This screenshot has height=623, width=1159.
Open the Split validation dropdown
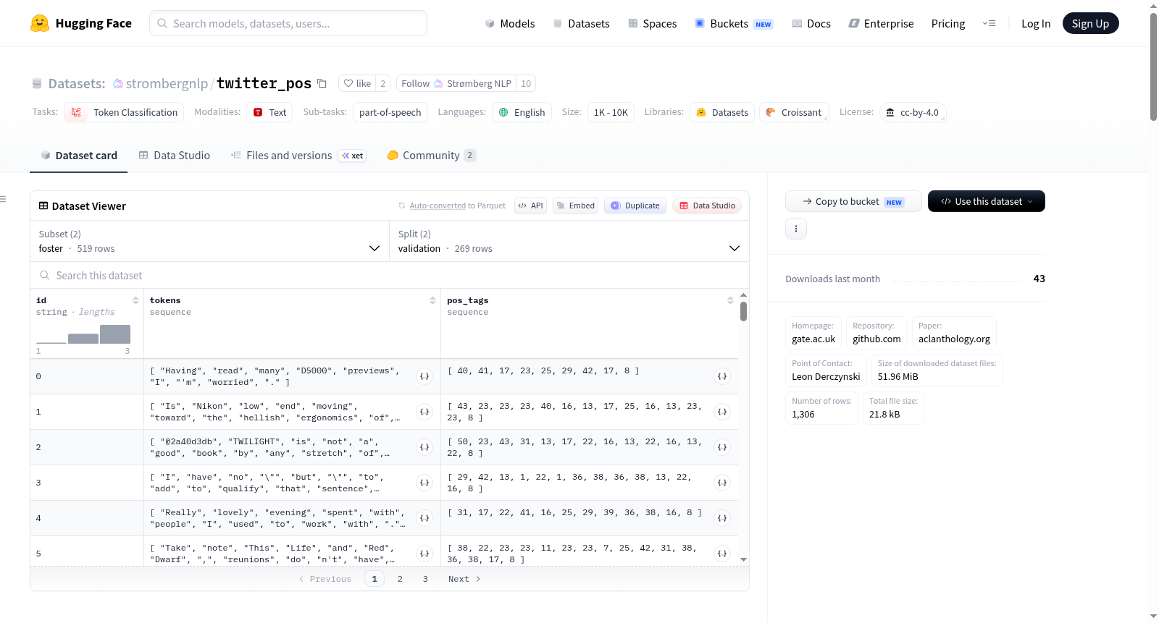(569, 241)
